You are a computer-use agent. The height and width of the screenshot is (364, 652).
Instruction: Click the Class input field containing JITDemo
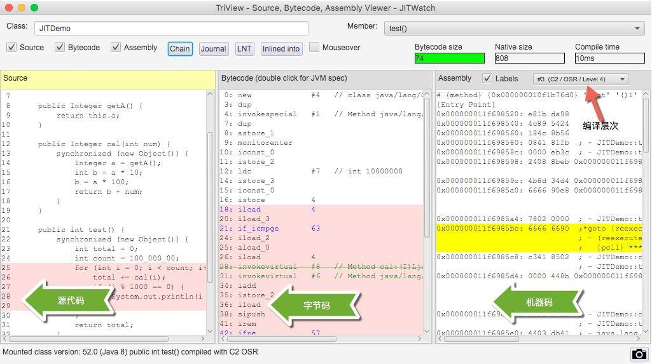(x=171, y=29)
